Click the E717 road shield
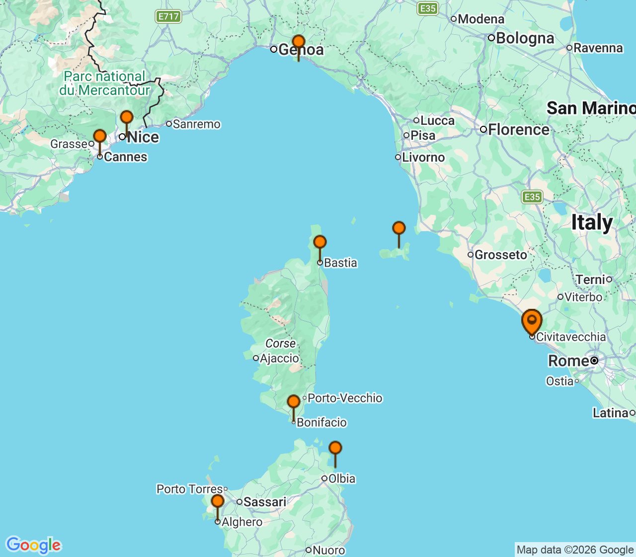636x557 pixels. (x=168, y=16)
